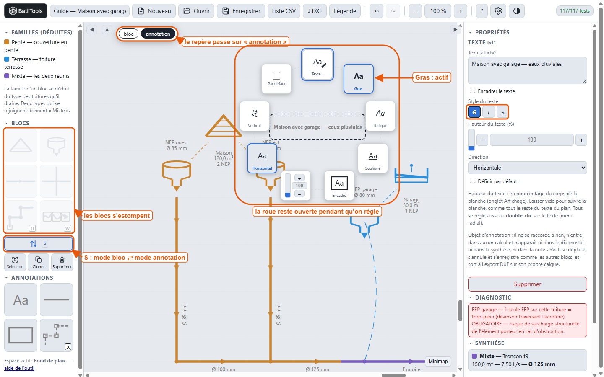The height and width of the screenshot is (377, 604).
Task: Zoom out with the toolbar minus button
Action: (x=415, y=11)
